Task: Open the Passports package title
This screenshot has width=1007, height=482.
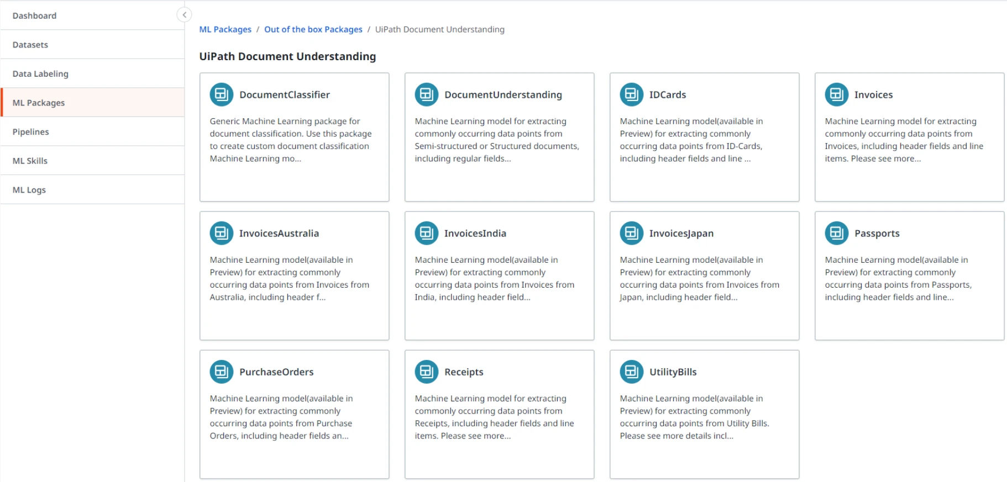Action: (x=877, y=233)
